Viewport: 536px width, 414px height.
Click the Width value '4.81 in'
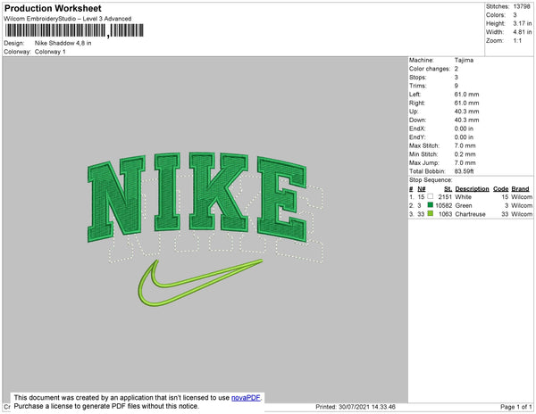point(523,32)
